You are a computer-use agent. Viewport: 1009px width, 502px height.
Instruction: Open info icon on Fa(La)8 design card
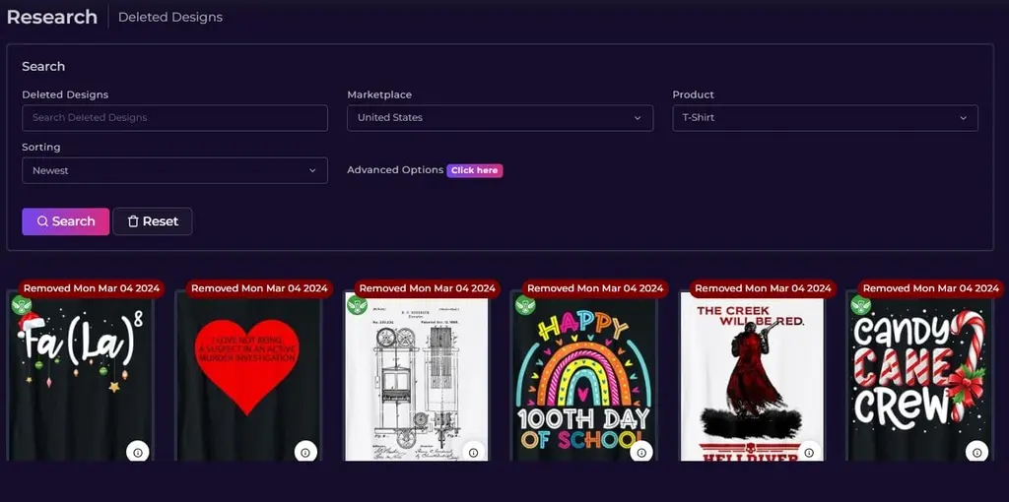click(138, 452)
